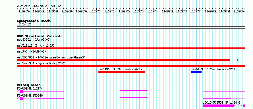Open gene label FBXW8|NM_153348
Screen dimensions: 253x109
pyautogui.click(x=30, y=96)
